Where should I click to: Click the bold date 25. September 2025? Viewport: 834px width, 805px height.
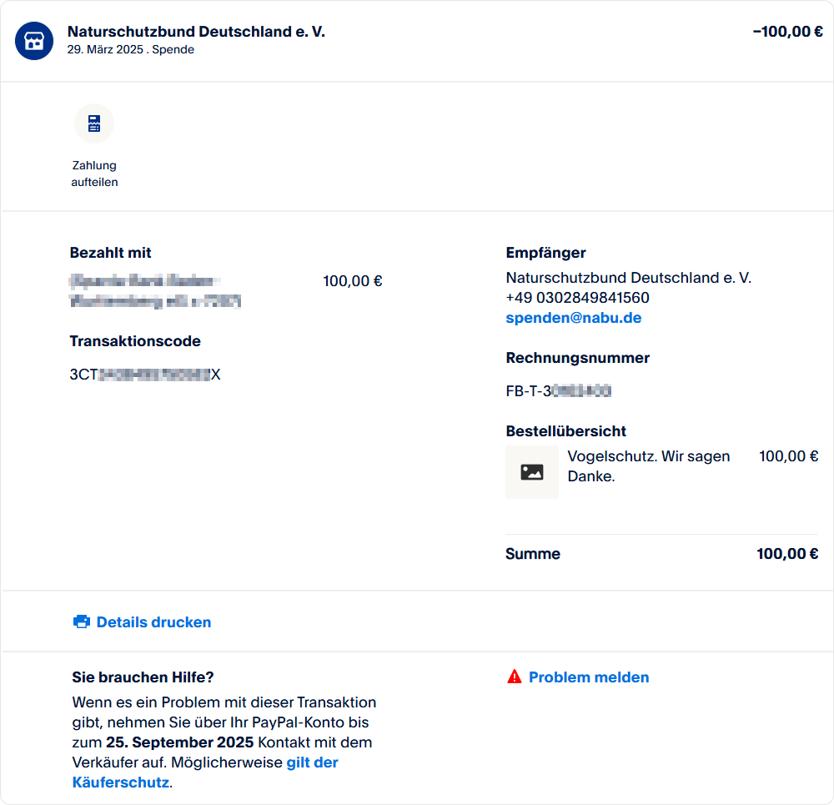coord(180,742)
